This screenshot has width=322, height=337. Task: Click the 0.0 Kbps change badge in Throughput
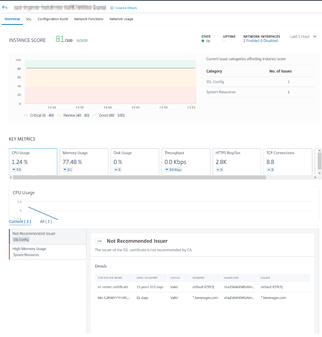click(174, 170)
